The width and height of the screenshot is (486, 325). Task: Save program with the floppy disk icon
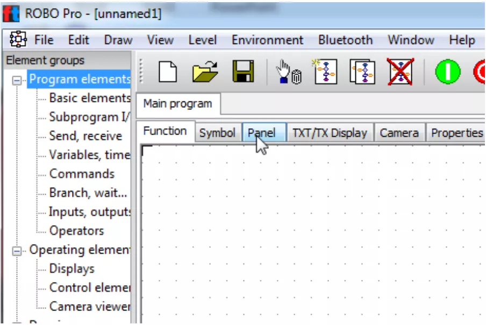pyautogui.click(x=244, y=71)
